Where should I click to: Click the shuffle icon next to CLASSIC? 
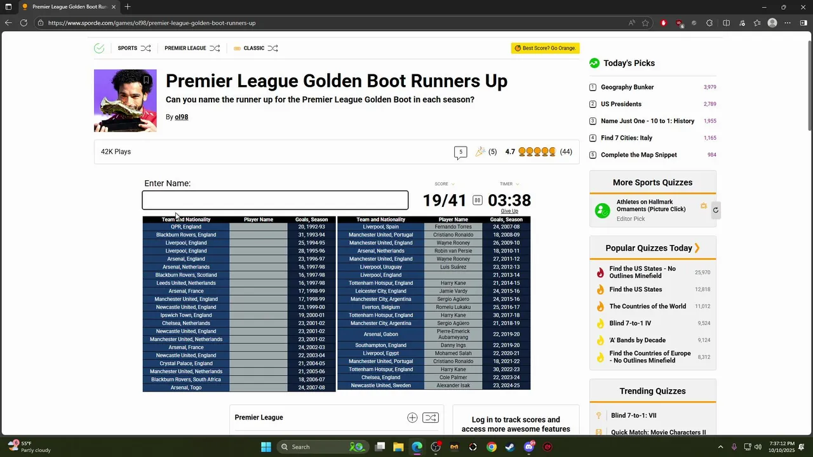tap(272, 48)
